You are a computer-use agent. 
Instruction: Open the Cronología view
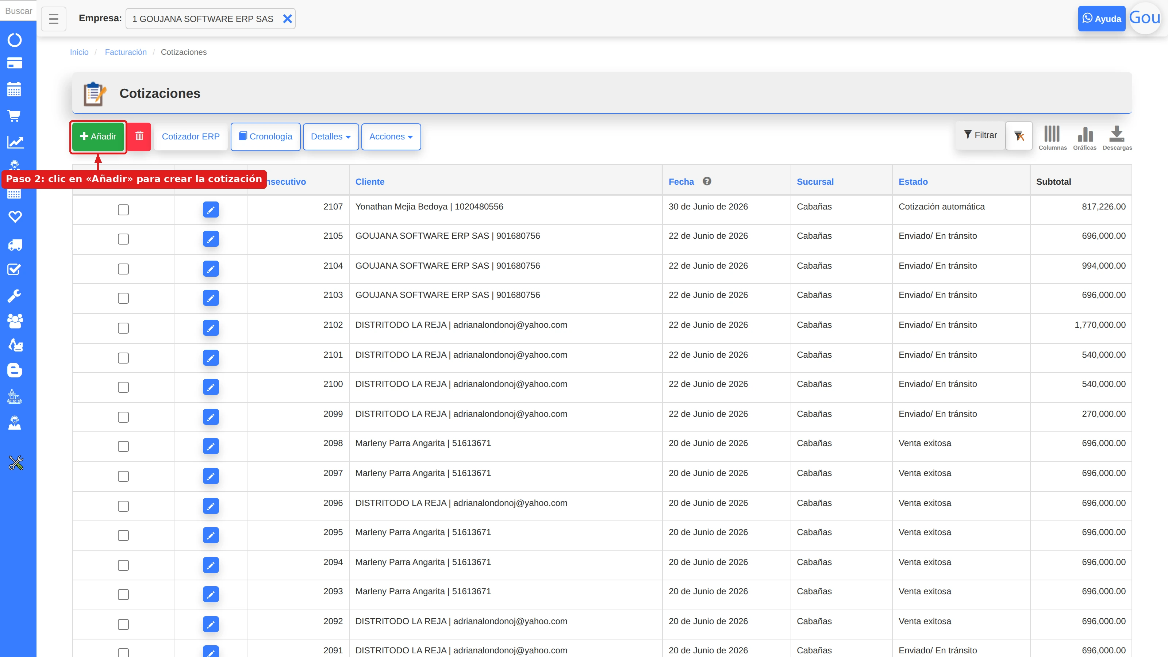(x=265, y=137)
